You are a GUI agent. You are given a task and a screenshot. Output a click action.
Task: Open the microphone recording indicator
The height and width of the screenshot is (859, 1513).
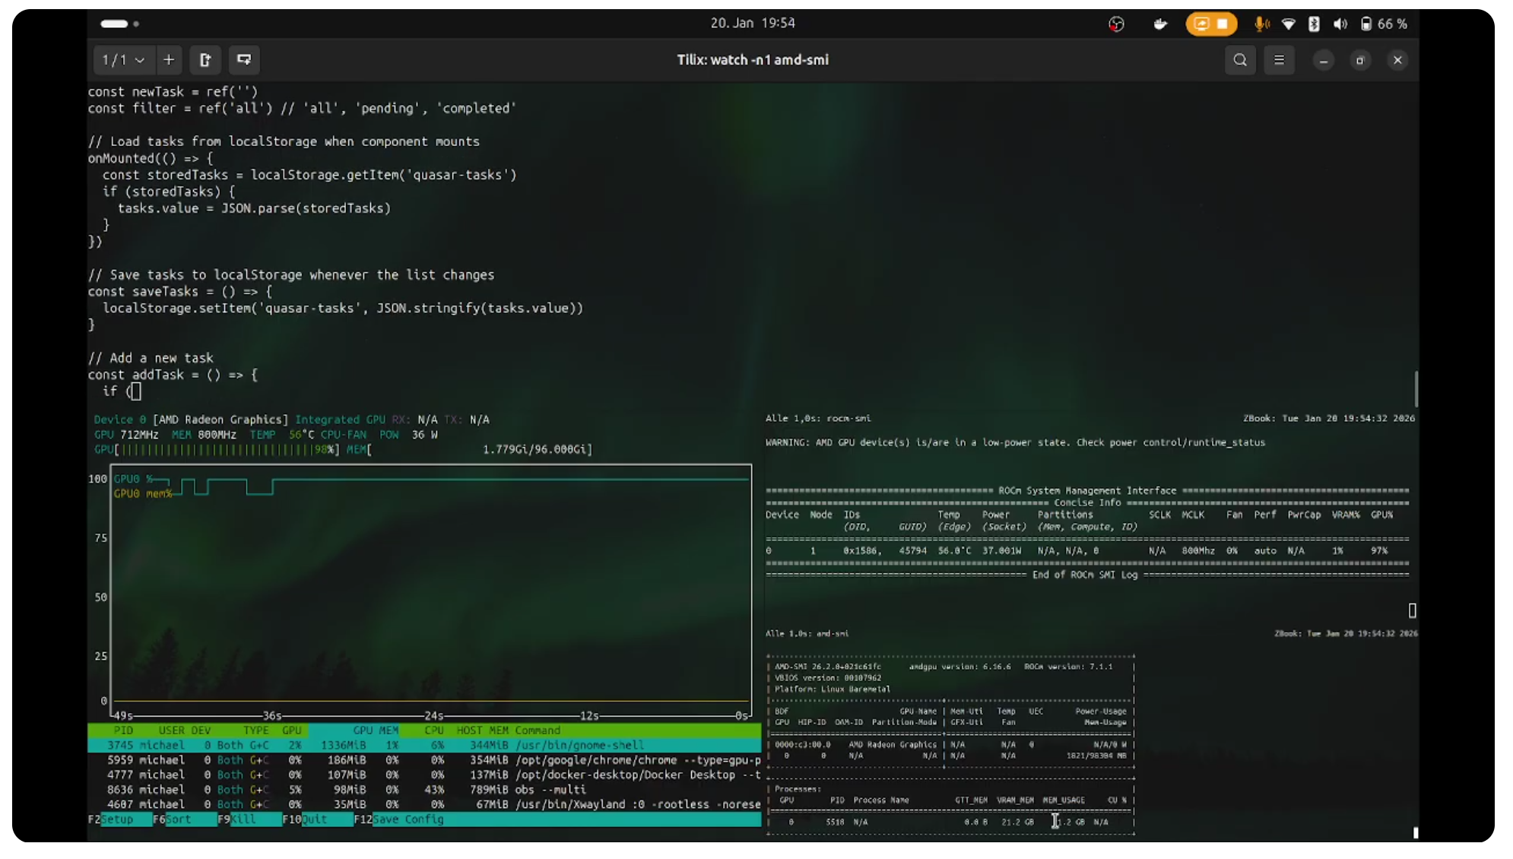pyautogui.click(x=1261, y=24)
